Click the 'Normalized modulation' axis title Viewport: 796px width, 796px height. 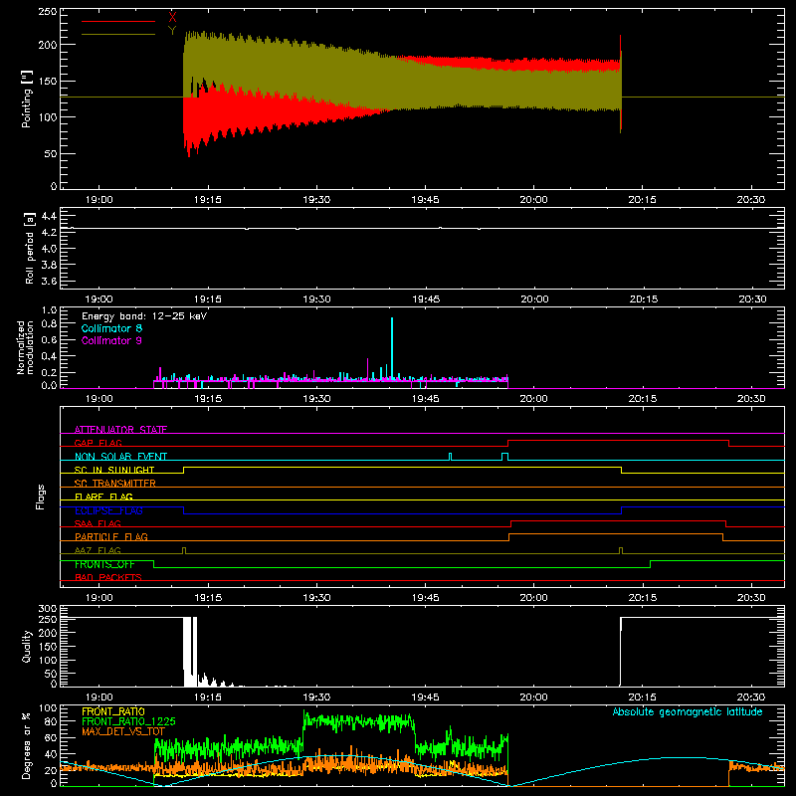(x=25, y=347)
